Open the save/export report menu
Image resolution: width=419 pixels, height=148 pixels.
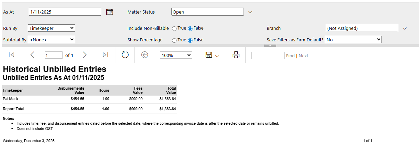point(212,55)
